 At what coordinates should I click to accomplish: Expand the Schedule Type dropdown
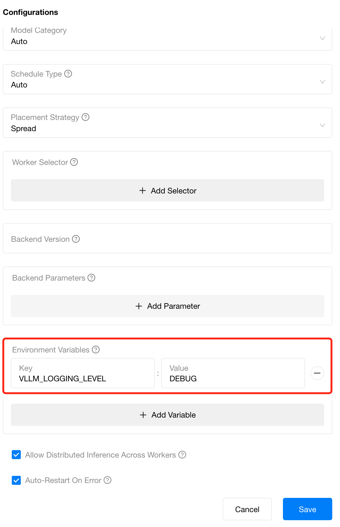click(x=168, y=79)
